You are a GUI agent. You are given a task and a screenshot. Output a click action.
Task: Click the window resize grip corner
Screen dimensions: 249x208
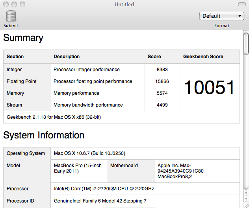(x=246, y=205)
